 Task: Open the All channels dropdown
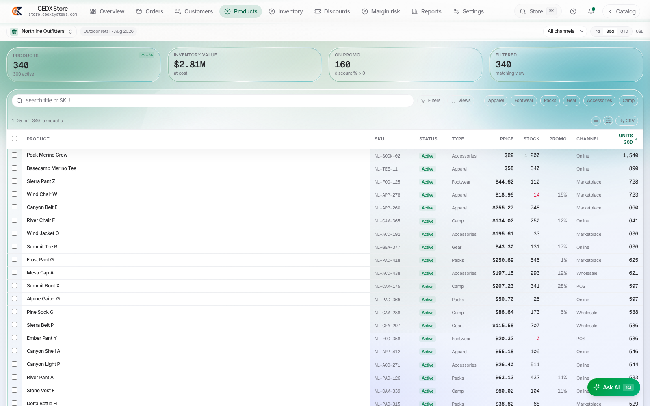point(565,31)
